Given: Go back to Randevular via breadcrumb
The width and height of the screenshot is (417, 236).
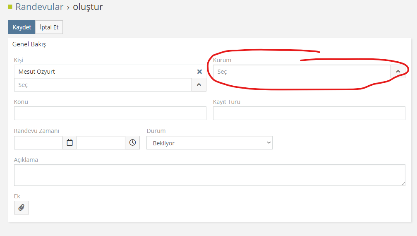Looking at the screenshot, I should pos(39,7).
